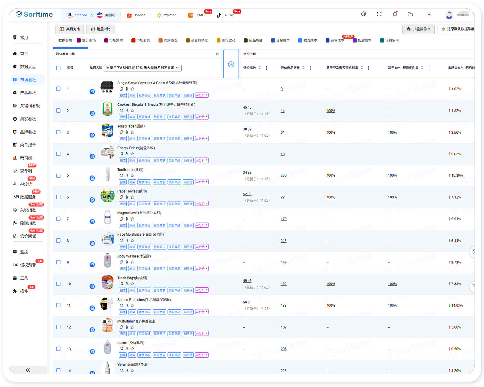The width and height of the screenshot is (484, 387).
Task: Open the 45.46 low price index link
Action: (247, 108)
